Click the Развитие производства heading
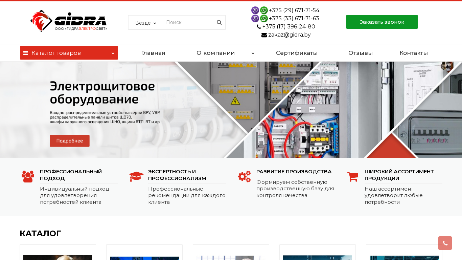 click(294, 172)
